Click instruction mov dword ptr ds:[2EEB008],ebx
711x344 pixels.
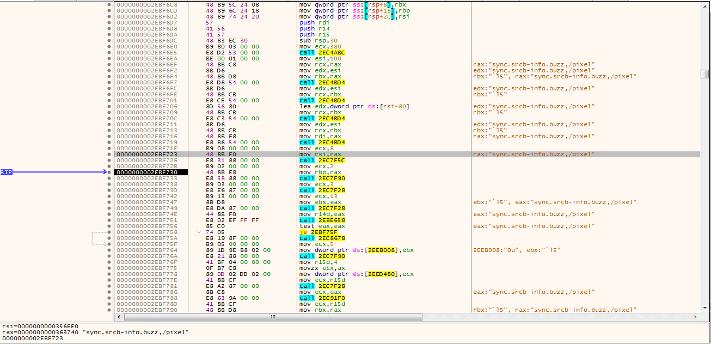(357, 250)
